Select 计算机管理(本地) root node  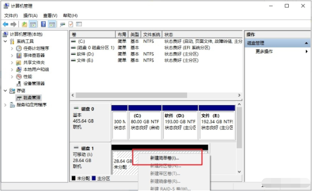26,34
